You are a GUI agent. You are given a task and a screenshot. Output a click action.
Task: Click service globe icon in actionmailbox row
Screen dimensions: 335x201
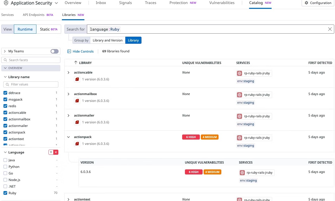(240, 95)
